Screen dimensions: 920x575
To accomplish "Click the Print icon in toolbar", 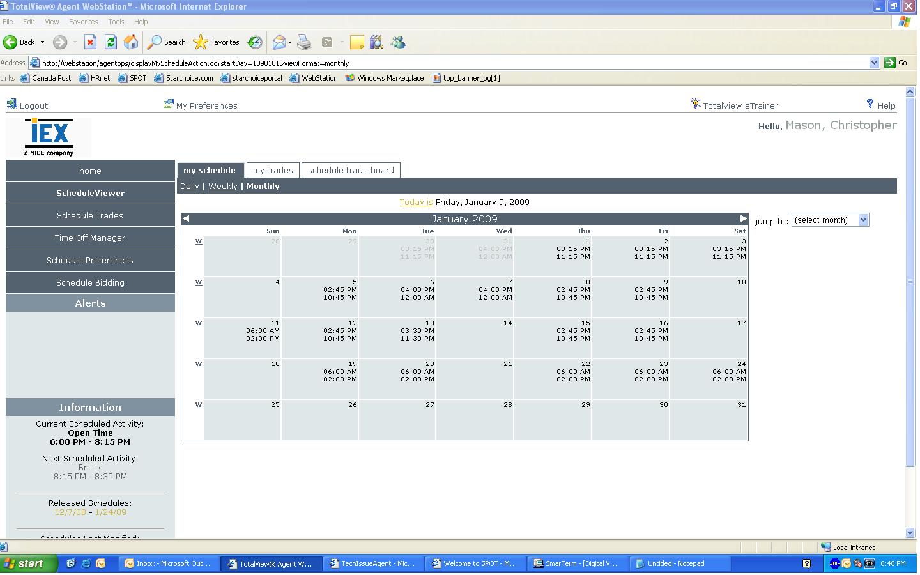I will 304,42.
